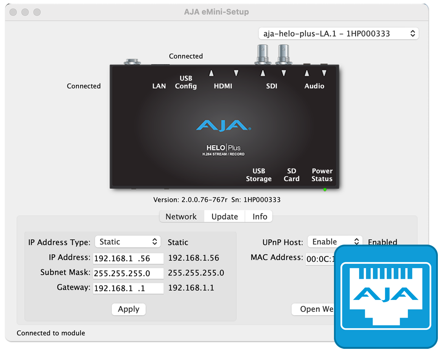Image resolution: width=440 pixels, height=351 pixels.
Task: Click the AJA logo on the device
Action: coord(223,126)
